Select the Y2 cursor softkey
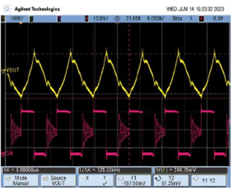231x188 pixels. coord(171,180)
